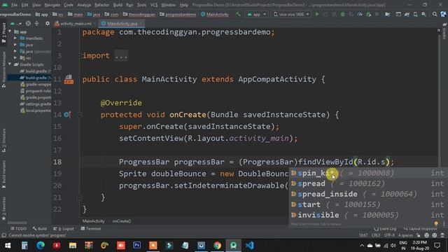Click the onCreate() breadcrumb
Screen dimensions: 448x252
tap(121, 221)
